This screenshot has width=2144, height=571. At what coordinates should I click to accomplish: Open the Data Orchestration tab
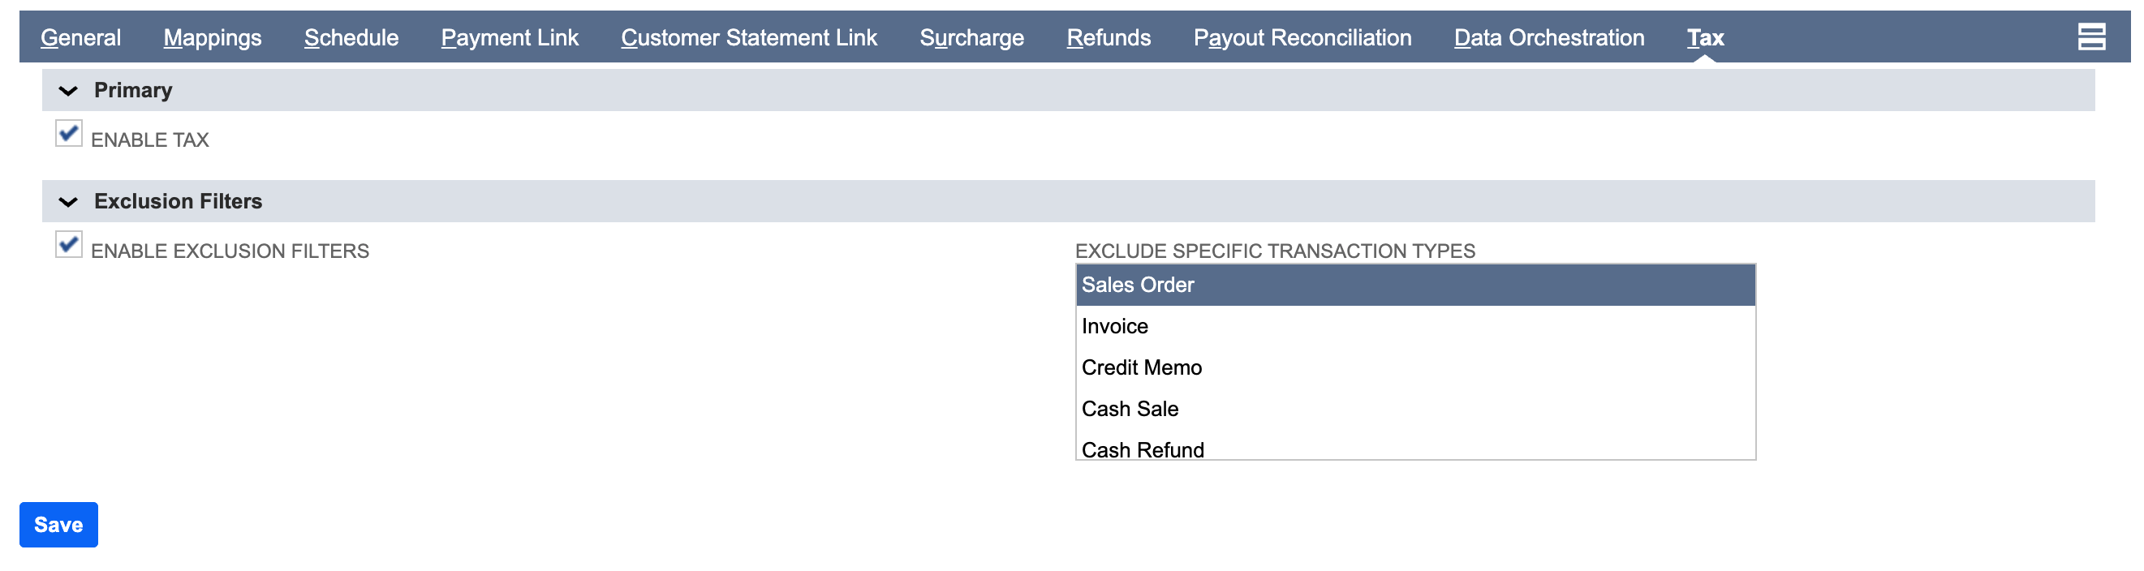pyautogui.click(x=1548, y=38)
